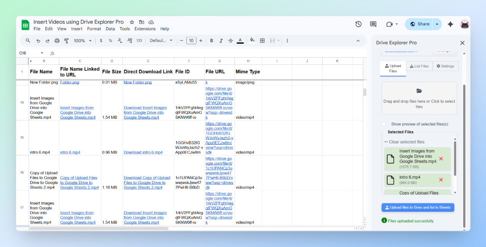Open the Google account avatar
The height and width of the screenshot is (247, 486).
coord(465,24)
